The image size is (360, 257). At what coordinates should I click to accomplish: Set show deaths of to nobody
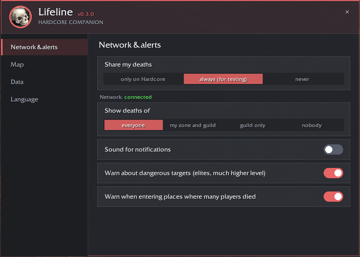312,125
